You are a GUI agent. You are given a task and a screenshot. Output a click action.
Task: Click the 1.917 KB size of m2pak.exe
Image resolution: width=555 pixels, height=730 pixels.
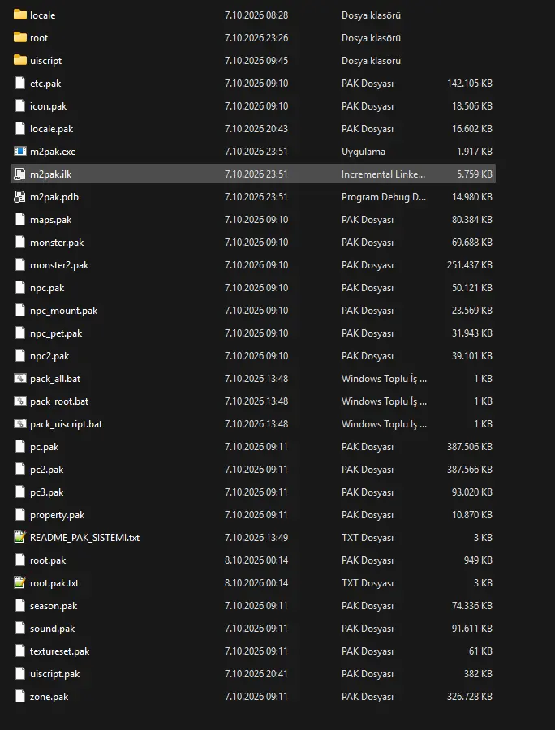[475, 152]
